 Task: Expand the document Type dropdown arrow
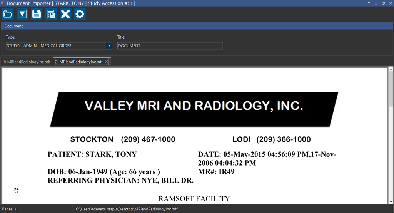(x=109, y=46)
